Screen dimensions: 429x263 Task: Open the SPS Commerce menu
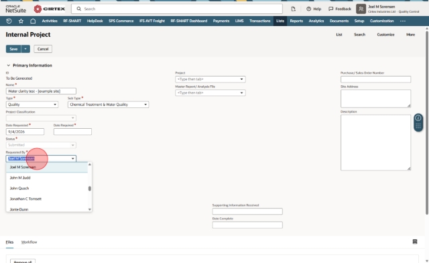point(121,21)
